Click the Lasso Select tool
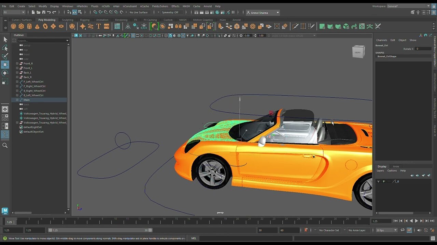Viewport: 437px width, 245px height. click(5, 48)
